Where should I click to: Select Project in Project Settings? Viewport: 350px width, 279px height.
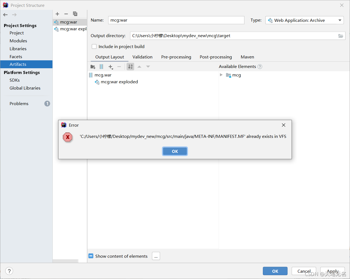pos(17,33)
